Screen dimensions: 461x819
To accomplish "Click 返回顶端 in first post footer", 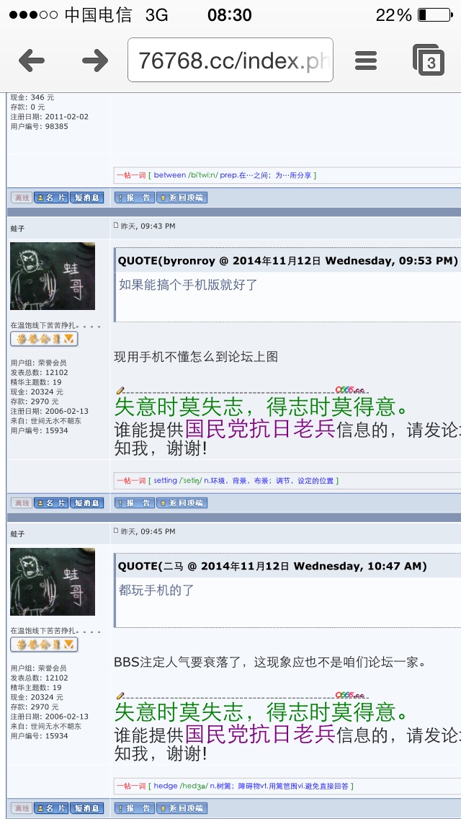I will [x=182, y=198].
